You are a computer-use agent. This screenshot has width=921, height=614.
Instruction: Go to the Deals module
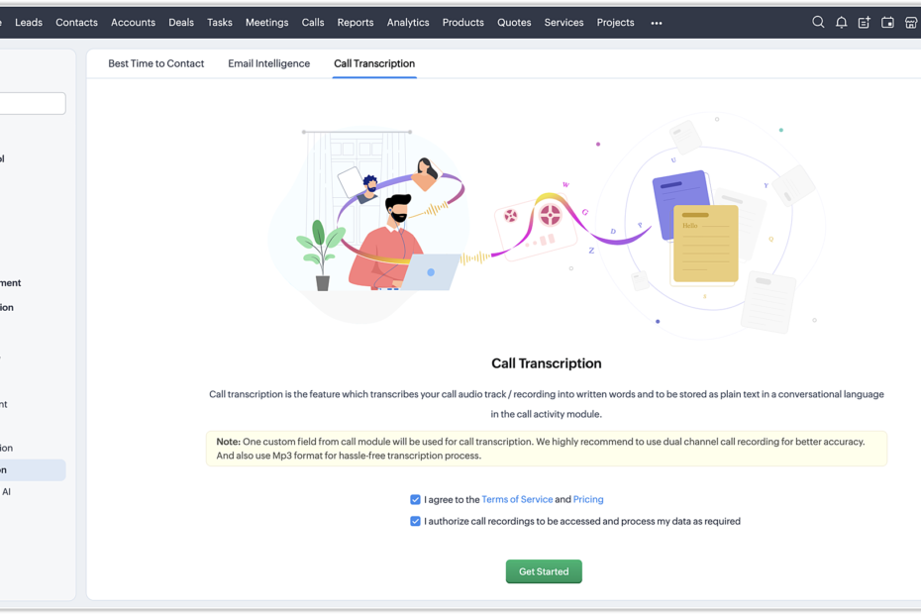point(181,22)
